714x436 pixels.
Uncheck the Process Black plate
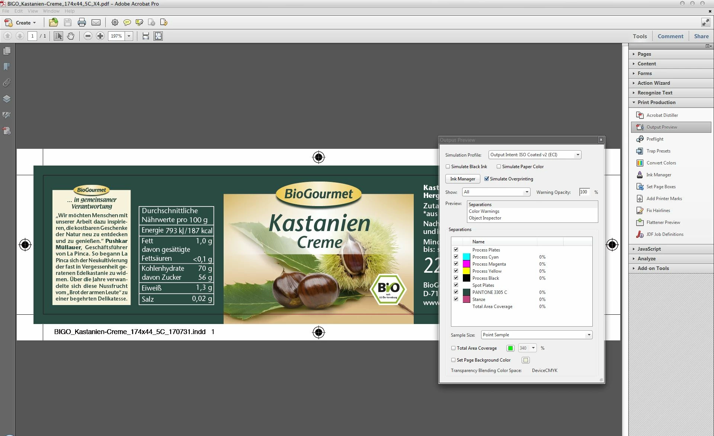pyautogui.click(x=456, y=278)
